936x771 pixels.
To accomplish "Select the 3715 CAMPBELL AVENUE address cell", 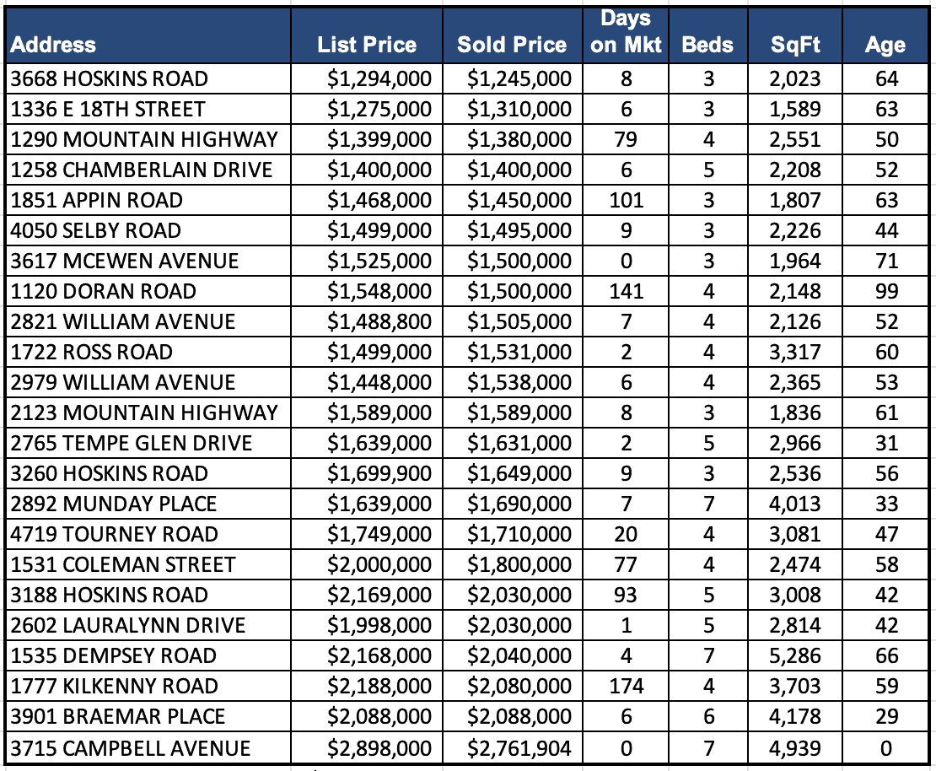I will click(131, 747).
